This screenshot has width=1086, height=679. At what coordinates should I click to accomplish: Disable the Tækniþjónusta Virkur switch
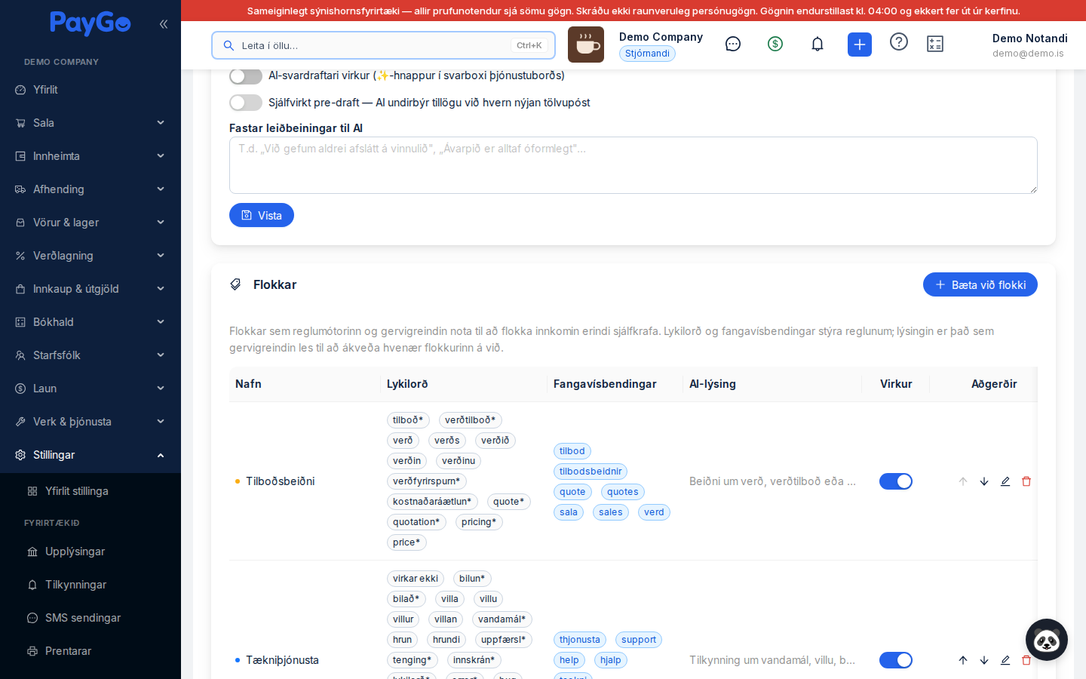tap(896, 660)
